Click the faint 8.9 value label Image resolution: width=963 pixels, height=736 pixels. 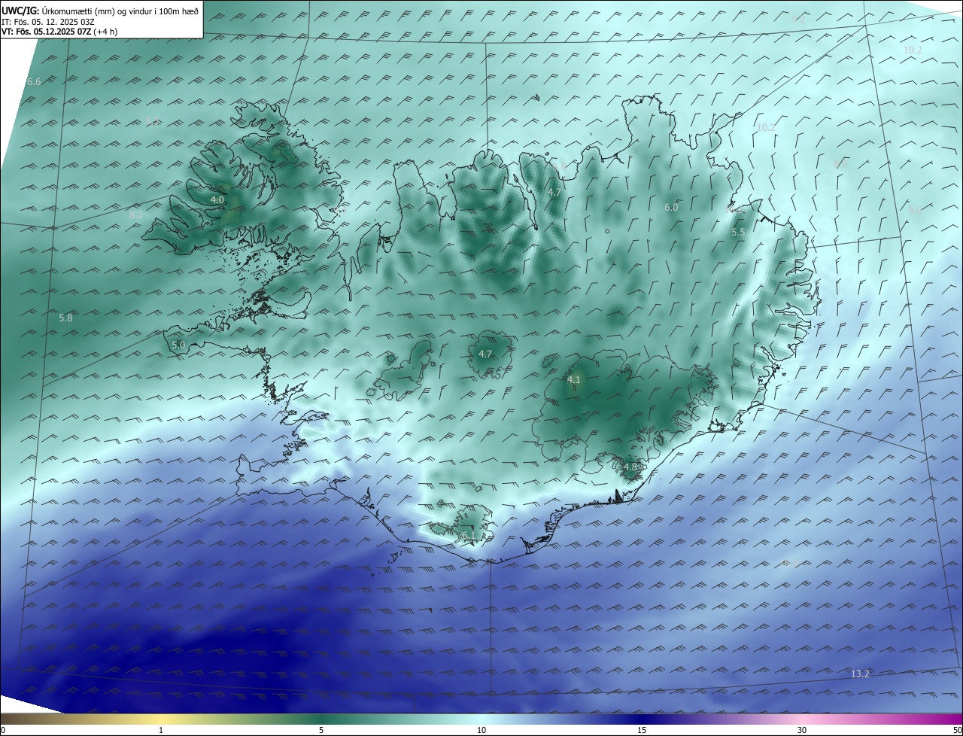[840, 163]
